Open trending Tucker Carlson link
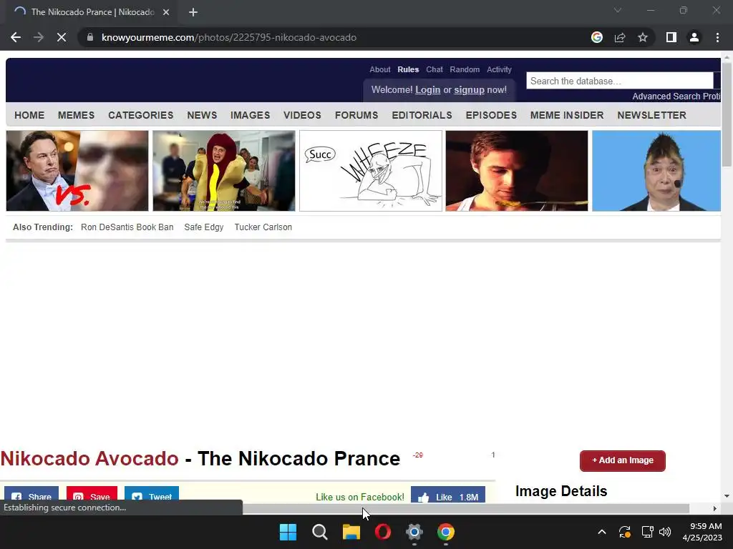733x549 pixels. (263, 227)
